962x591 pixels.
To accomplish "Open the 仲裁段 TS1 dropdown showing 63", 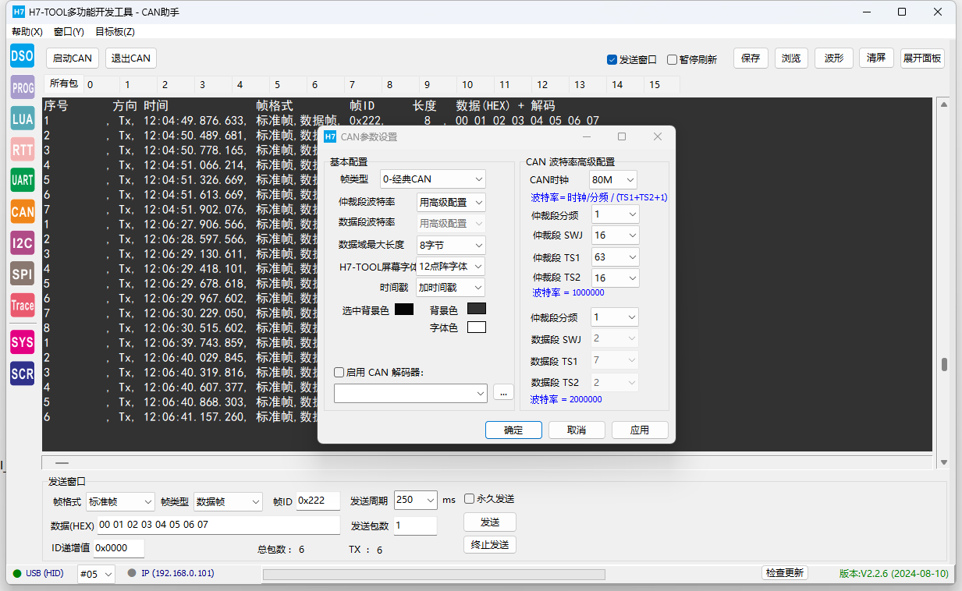I will point(616,257).
